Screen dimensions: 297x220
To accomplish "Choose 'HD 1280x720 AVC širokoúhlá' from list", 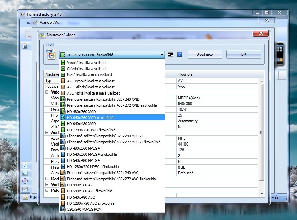I will point(90,203).
